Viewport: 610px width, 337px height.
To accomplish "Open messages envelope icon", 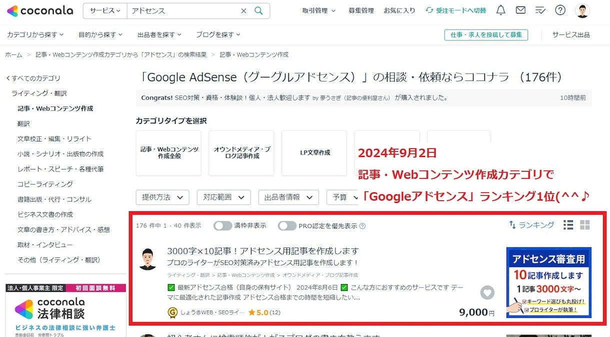I will [520, 10].
